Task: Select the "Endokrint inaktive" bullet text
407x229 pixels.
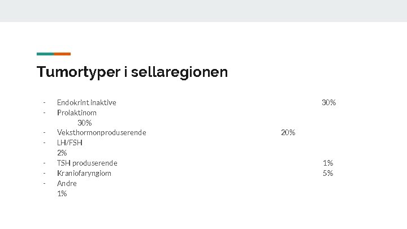Action: point(86,102)
